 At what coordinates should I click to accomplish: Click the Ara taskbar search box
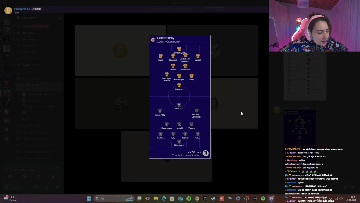(x=114, y=198)
